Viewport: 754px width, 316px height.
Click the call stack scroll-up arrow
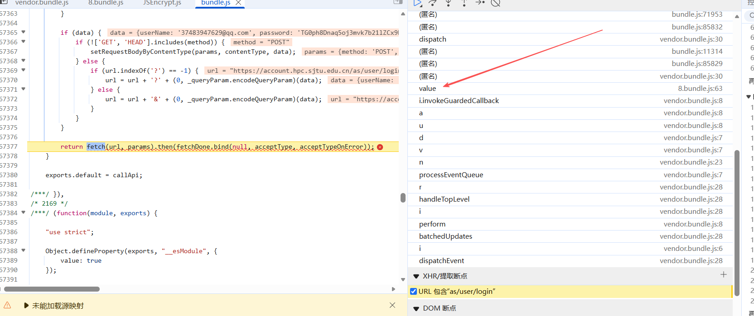(x=737, y=16)
